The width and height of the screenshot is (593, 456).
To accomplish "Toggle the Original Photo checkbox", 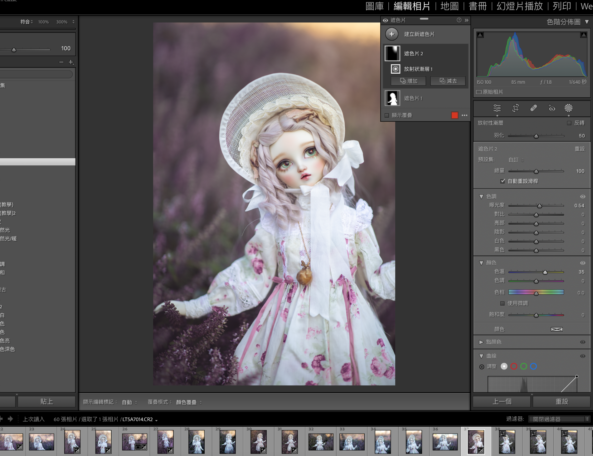I will click(x=479, y=92).
